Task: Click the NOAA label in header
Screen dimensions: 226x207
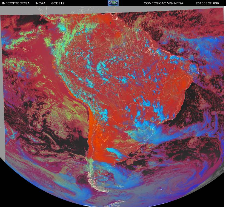Action: pyautogui.click(x=41, y=3)
